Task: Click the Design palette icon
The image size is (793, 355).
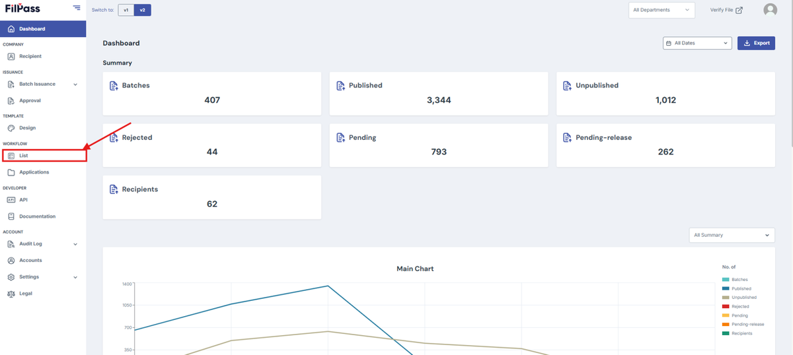Action: pyautogui.click(x=11, y=128)
